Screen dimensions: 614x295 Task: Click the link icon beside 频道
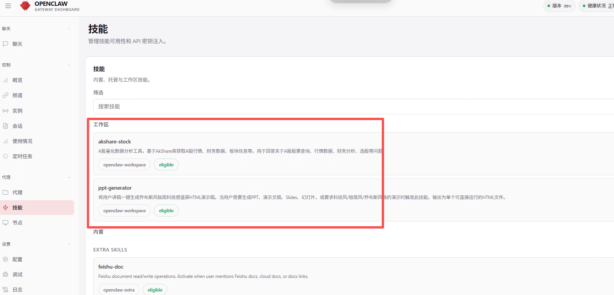tap(5, 95)
